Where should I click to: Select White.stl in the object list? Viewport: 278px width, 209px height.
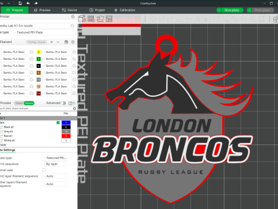(x=9, y=140)
